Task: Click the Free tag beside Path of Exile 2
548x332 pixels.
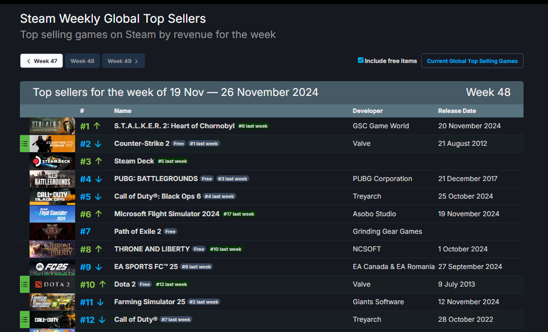Action: pyautogui.click(x=170, y=232)
